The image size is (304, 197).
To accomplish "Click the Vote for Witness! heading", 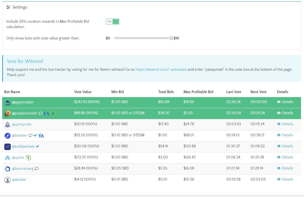I will click(25, 61).
